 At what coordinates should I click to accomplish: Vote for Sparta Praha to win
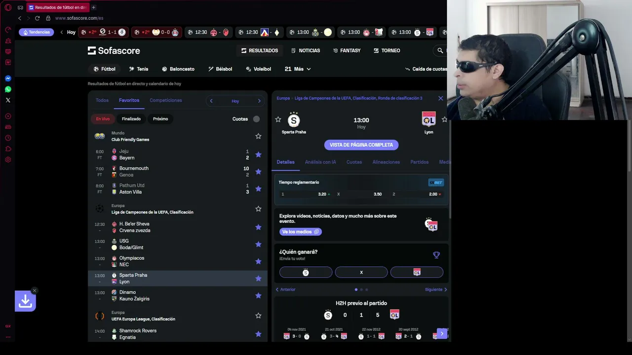(306, 272)
